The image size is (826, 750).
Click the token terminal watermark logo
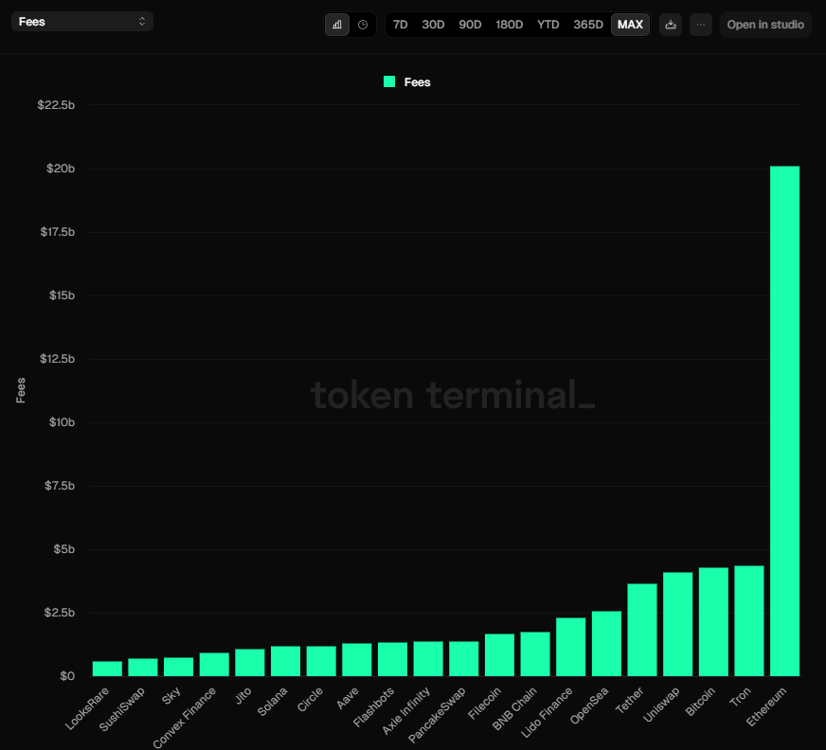pyautogui.click(x=453, y=395)
